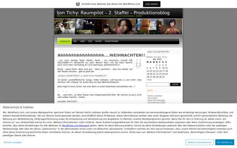Open the LINKS menu item
Image resolution: width=237 pixels, height=148 pixels.
[x=83, y=41]
